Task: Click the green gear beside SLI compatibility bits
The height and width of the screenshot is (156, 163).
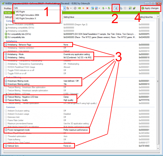Action: pos(6,37)
